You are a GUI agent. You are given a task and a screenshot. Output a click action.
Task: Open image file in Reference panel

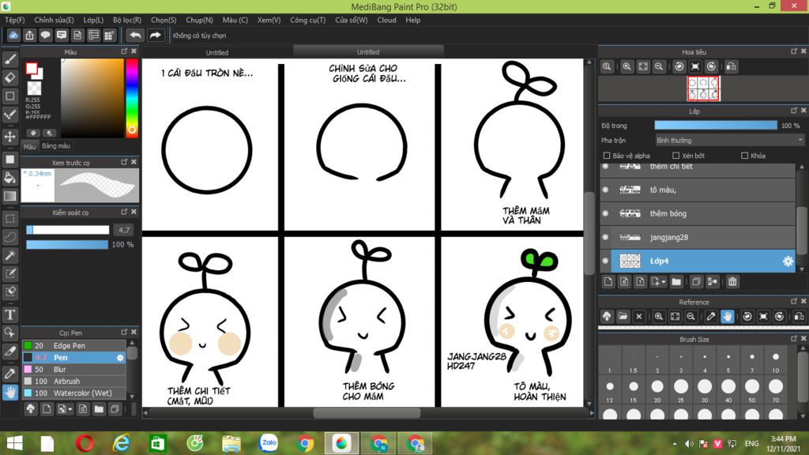(x=623, y=316)
